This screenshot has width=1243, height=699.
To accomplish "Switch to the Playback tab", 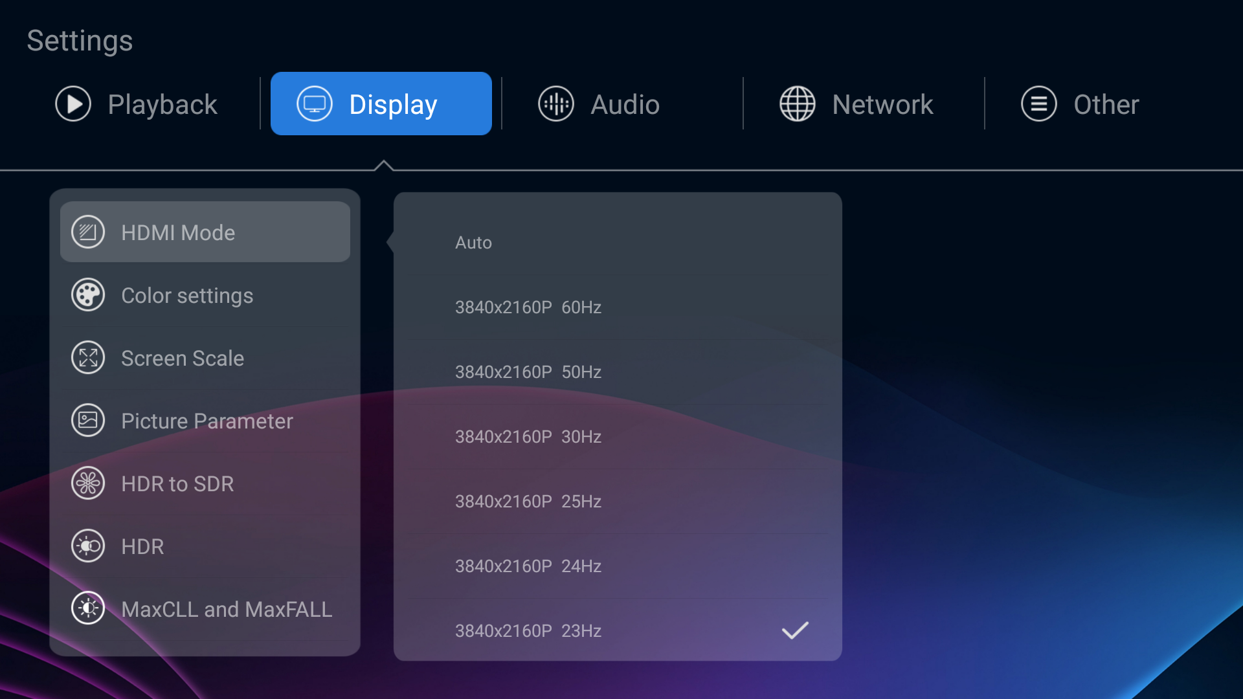I will pos(137,104).
